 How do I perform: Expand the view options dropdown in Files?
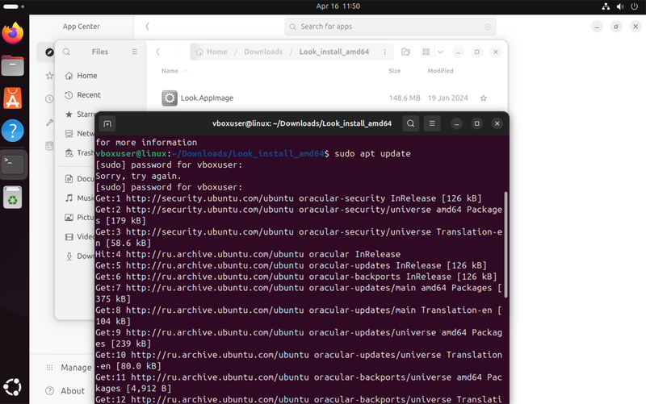440,52
